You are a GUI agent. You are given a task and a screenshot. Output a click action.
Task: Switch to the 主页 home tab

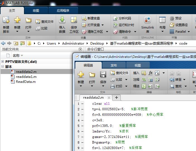[x=12, y=11]
